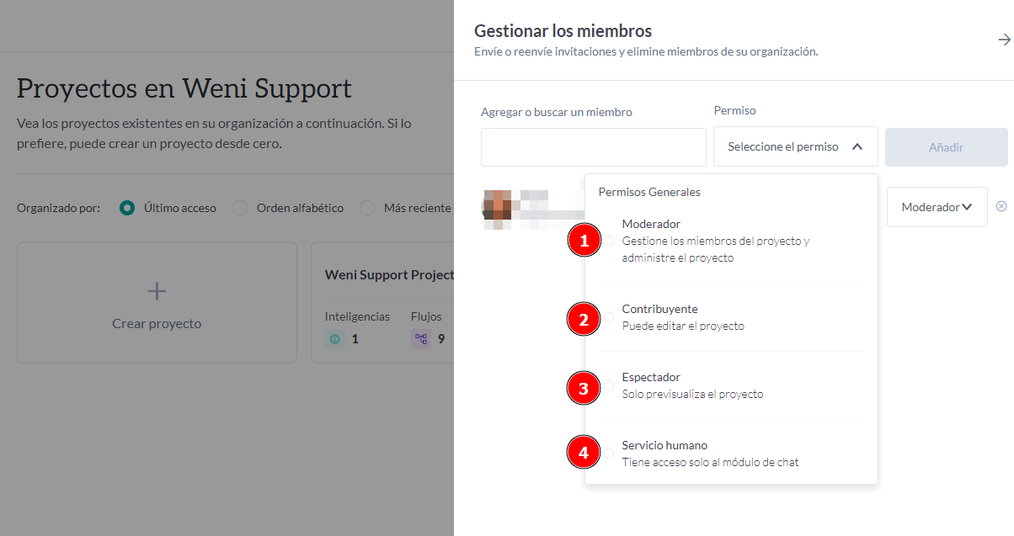Click the circled X to remove the member
Image resolution: width=1014 pixels, height=536 pixels.
(x=1001, y=204)
